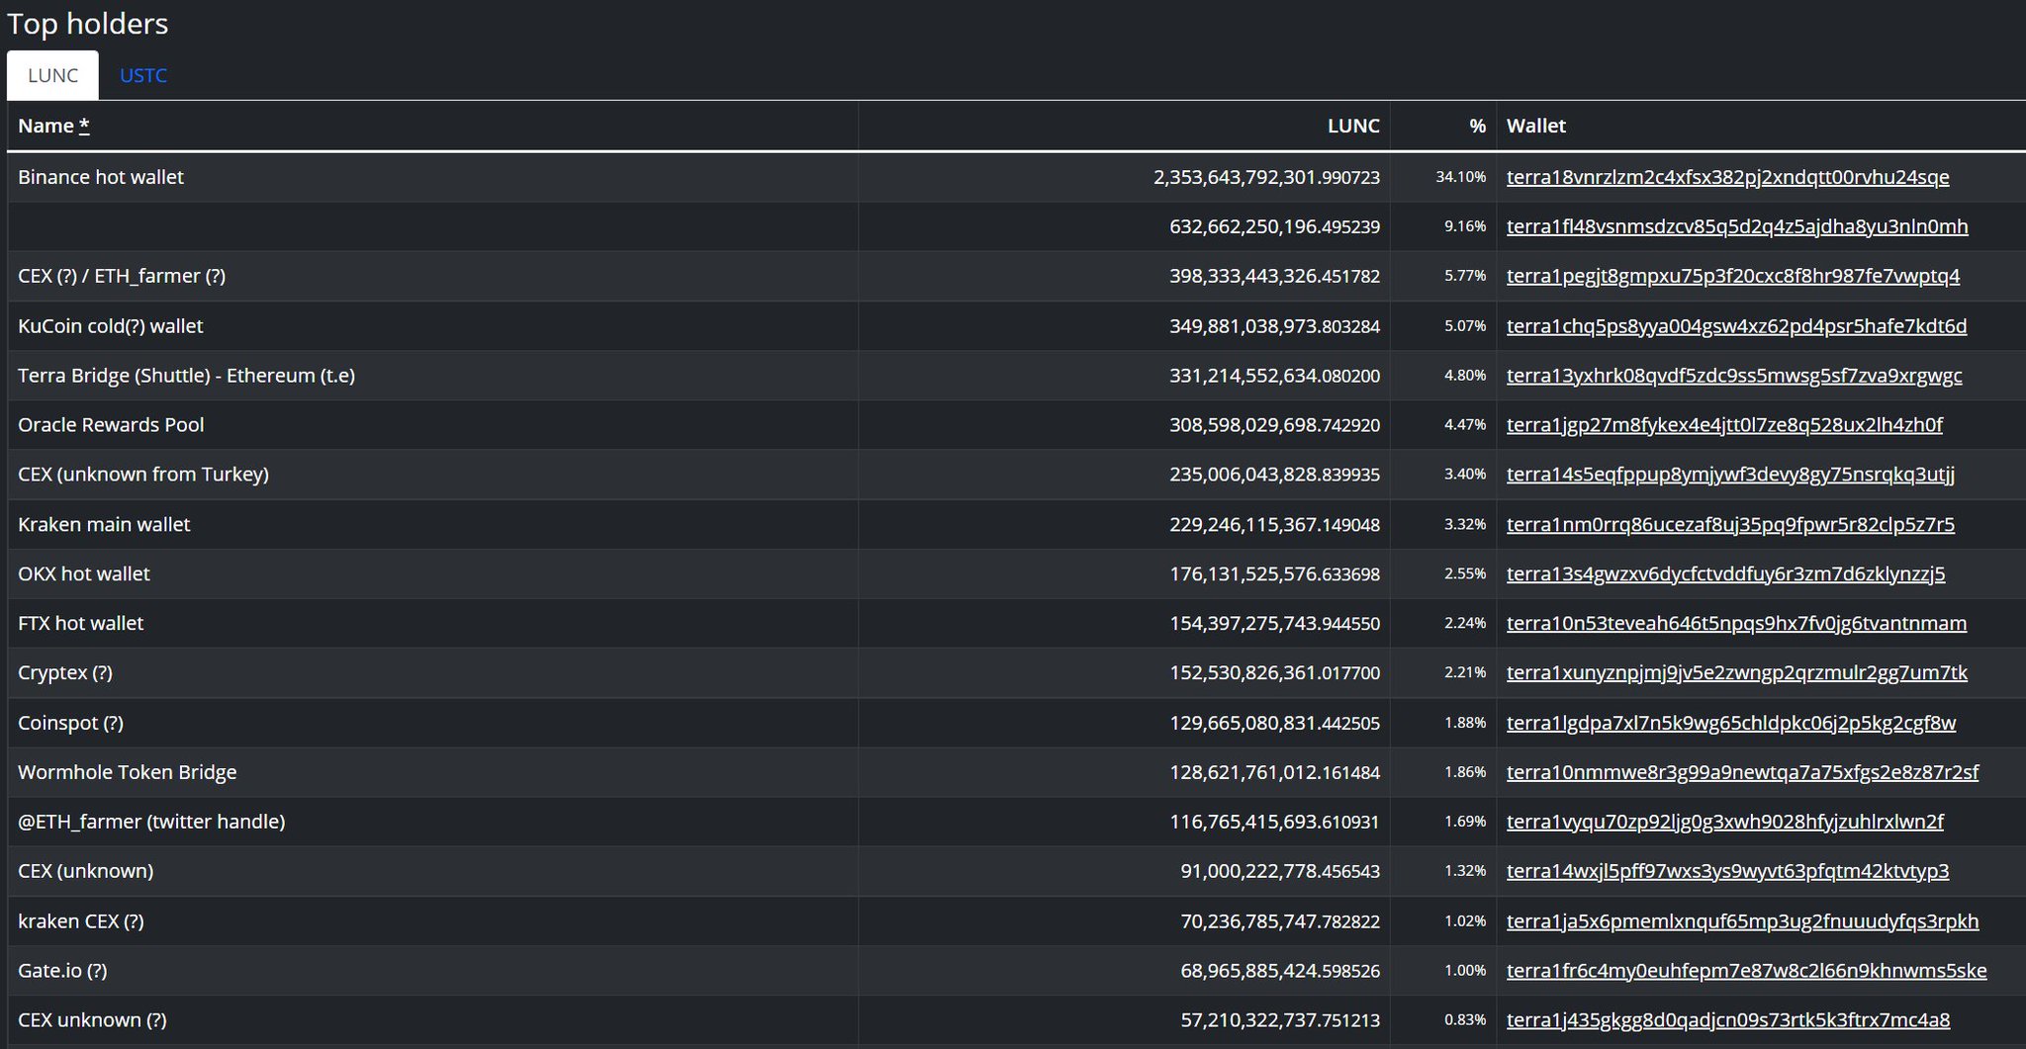
Task: Click the 0.83% percentage value
Action: (1465, 1020)
